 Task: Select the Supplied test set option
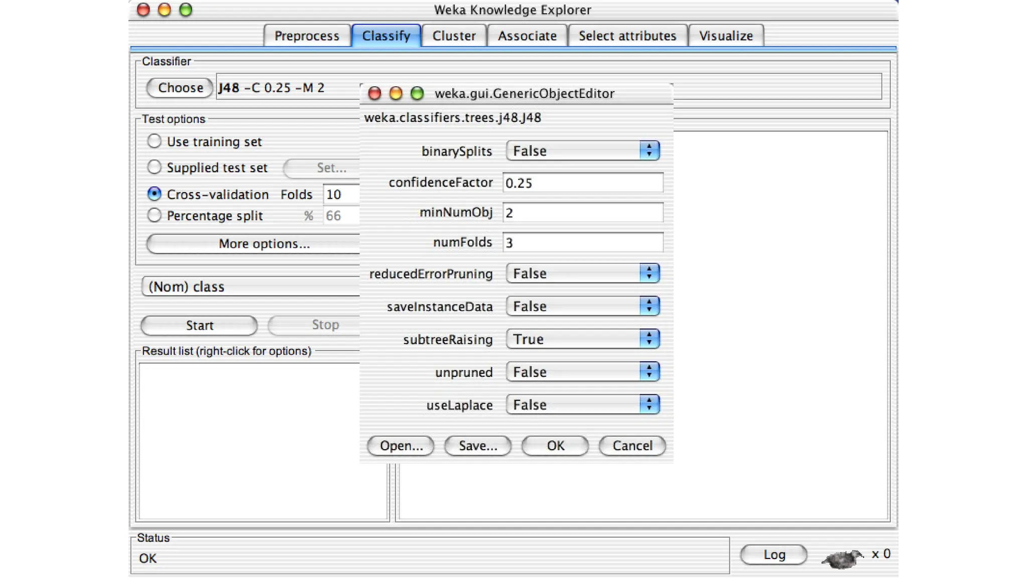155,167
